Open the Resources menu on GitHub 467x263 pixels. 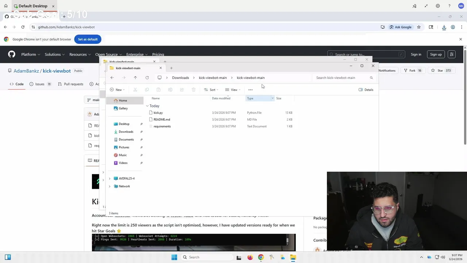80,54
